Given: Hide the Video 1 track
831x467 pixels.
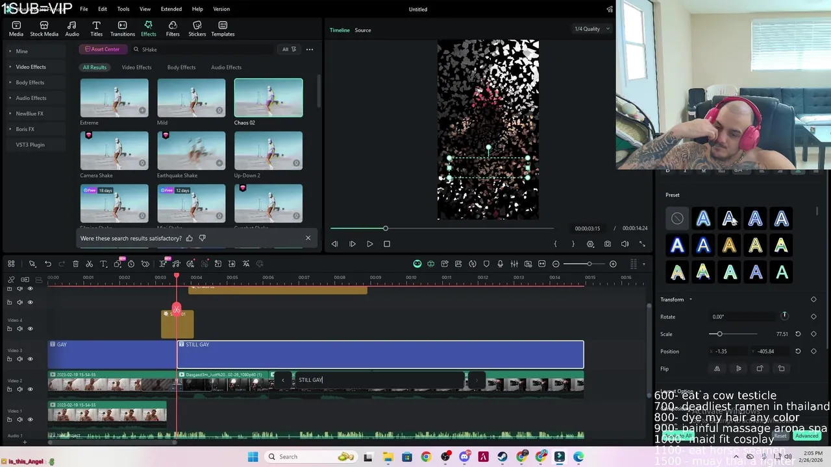Looking at the screenshot, I should coord(30,420).
